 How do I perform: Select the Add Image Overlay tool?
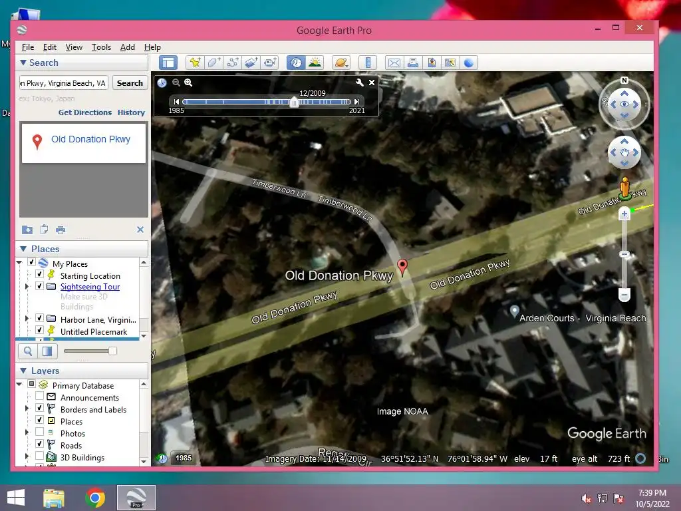tap(251, 63)
